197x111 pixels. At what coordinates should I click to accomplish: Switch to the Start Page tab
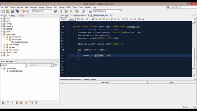64,16
